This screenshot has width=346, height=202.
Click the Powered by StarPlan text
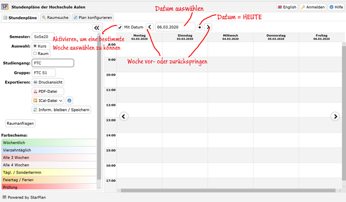pyautogui.click(x=27, y=197)
